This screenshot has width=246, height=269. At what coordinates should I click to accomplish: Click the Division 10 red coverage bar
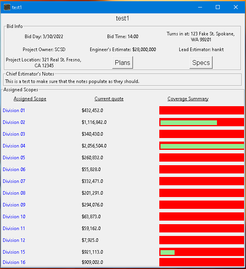[202, 217]
